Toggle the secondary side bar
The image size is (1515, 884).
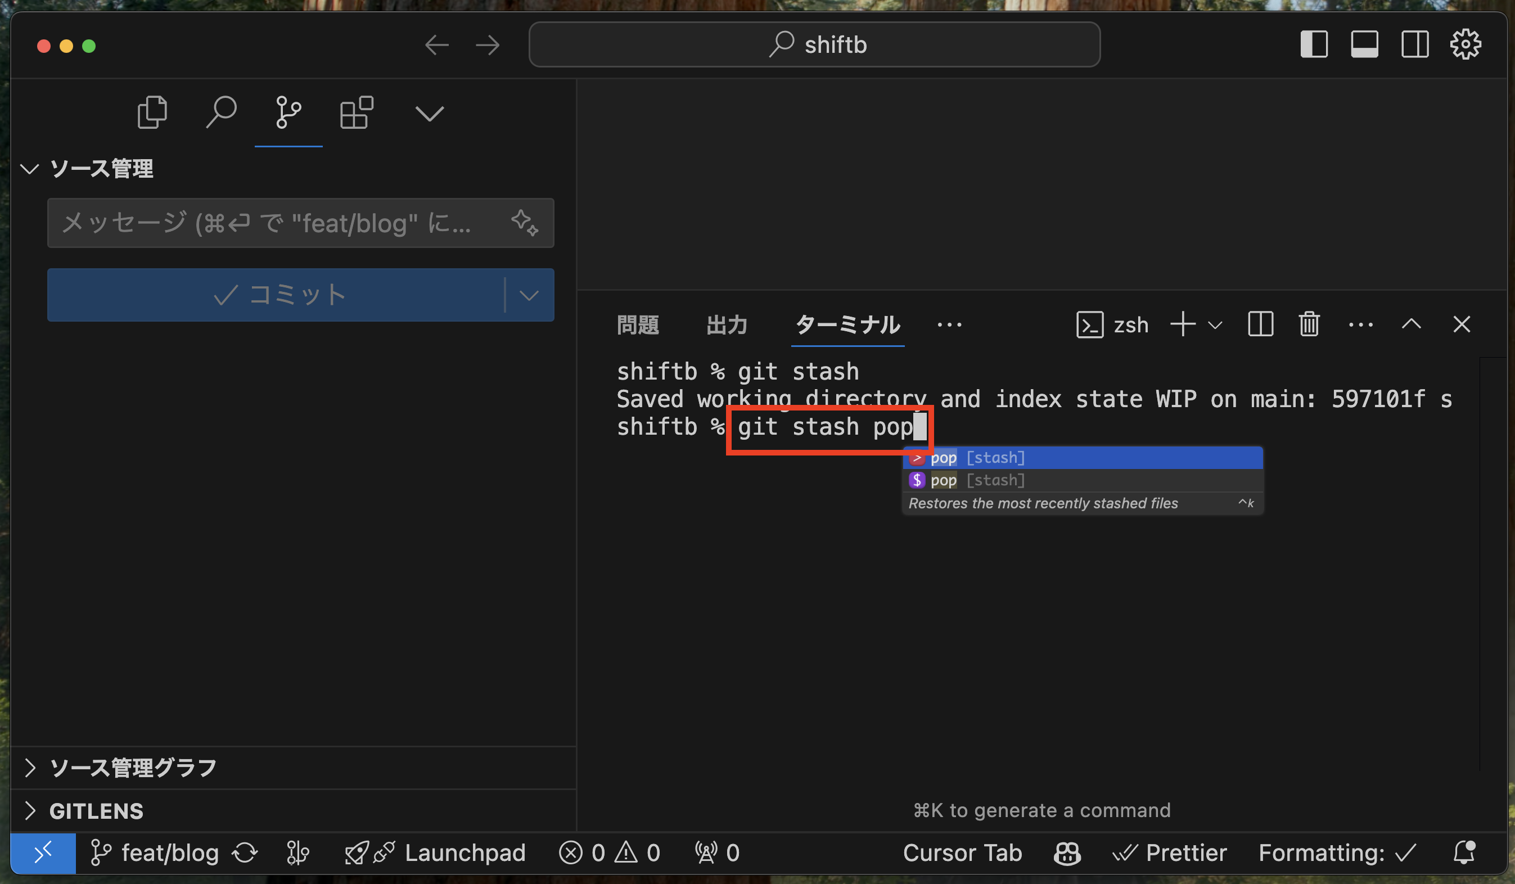[x=1414, y=44]
